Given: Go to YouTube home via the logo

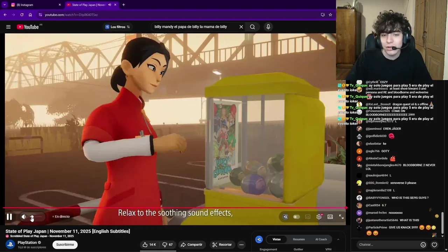Looking at the screenshot, I should click(28, 27).
